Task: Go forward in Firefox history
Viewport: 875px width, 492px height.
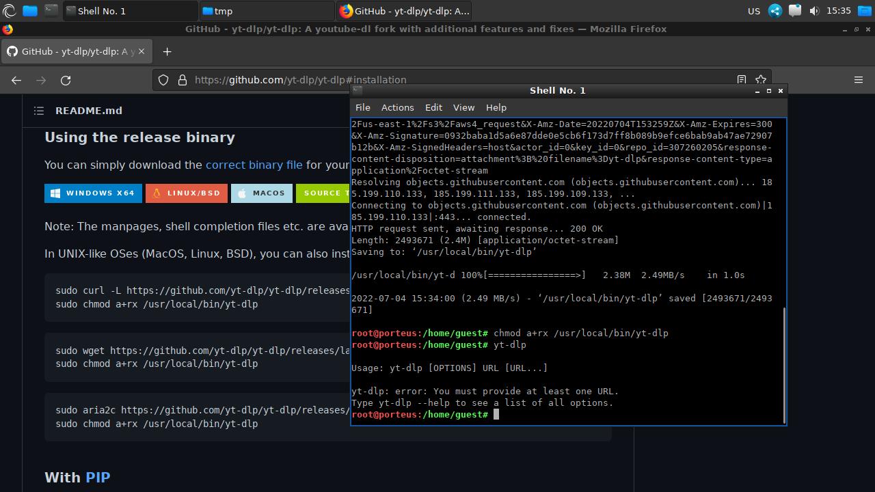Action: pos(41,80)
